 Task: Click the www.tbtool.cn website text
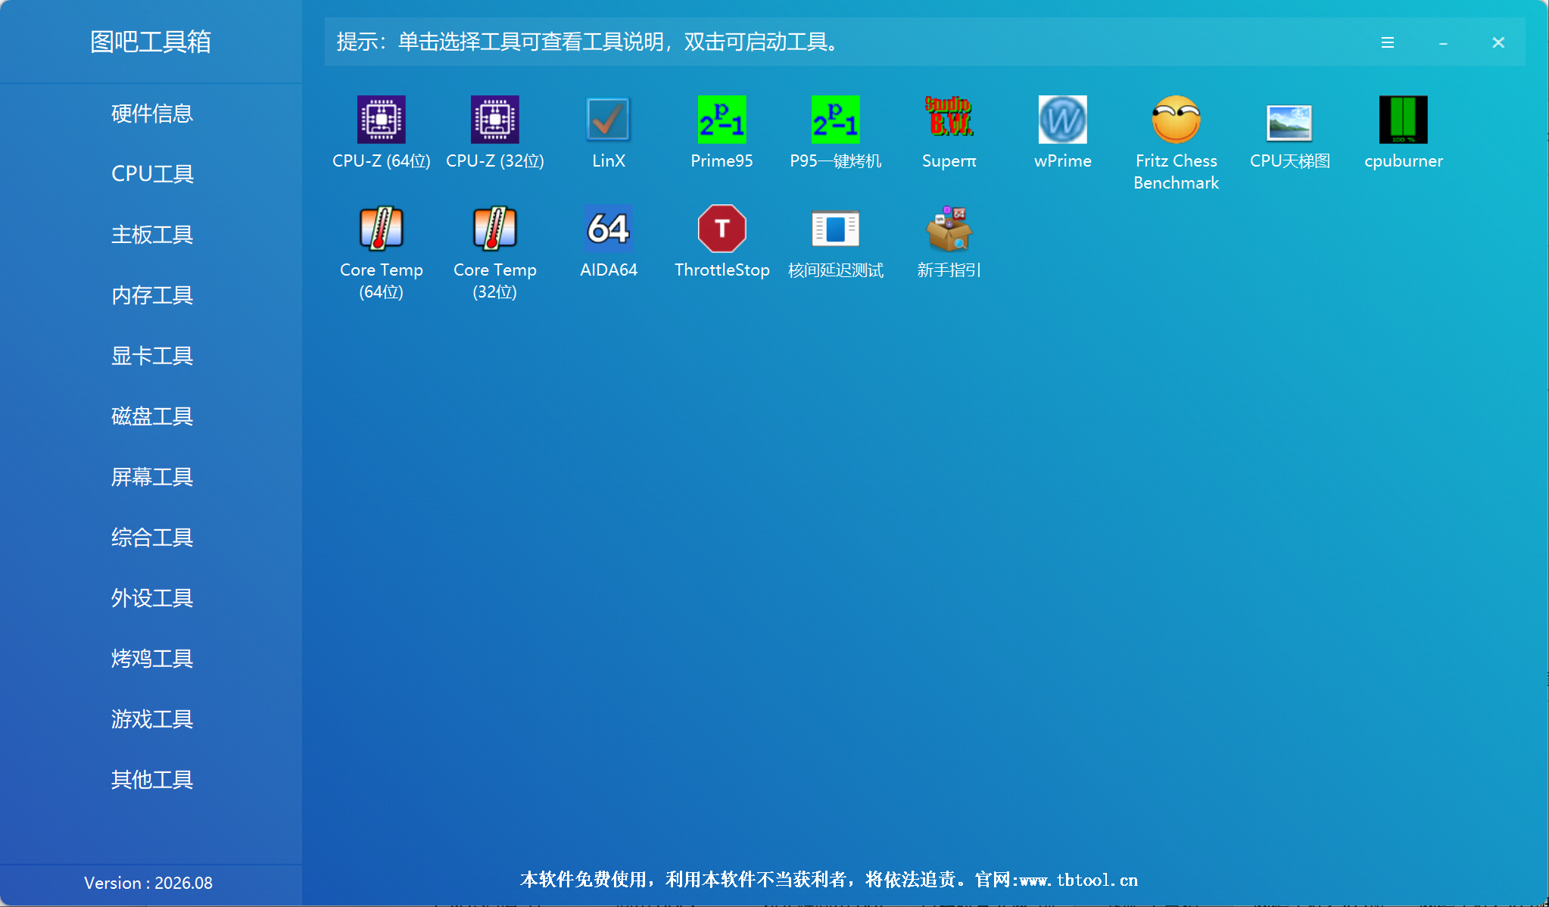point(1079,880)
